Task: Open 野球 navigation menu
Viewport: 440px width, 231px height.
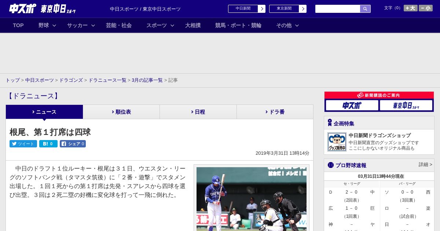Action: tap(44, 25)
